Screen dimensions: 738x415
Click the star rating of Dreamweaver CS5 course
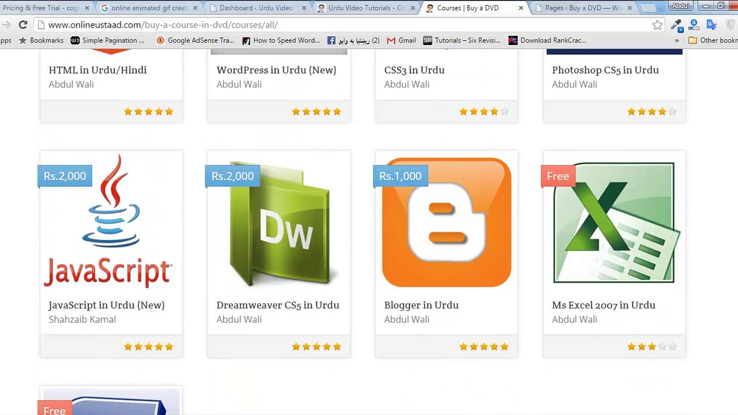(x=317, y=346)
